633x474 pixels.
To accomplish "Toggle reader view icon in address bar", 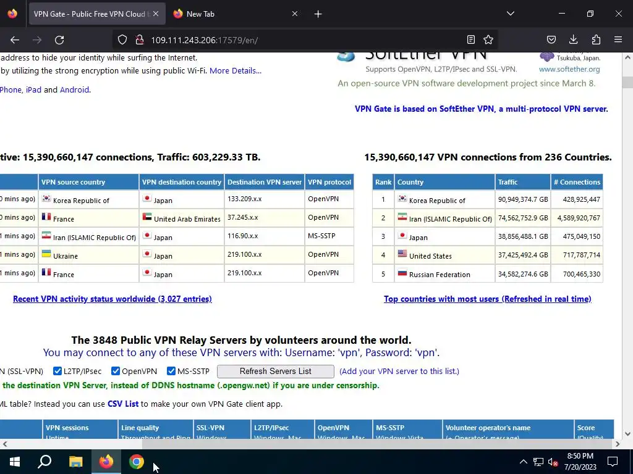I will [470, 39].
